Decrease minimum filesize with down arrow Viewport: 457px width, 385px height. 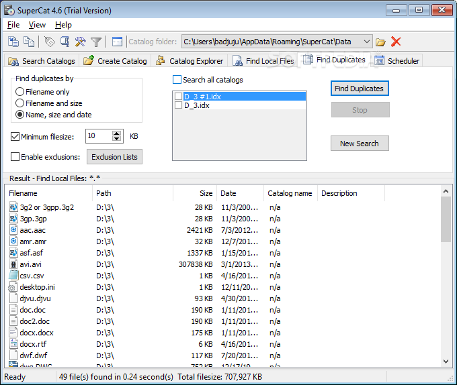pyautogui.click(x=116, y=139)
